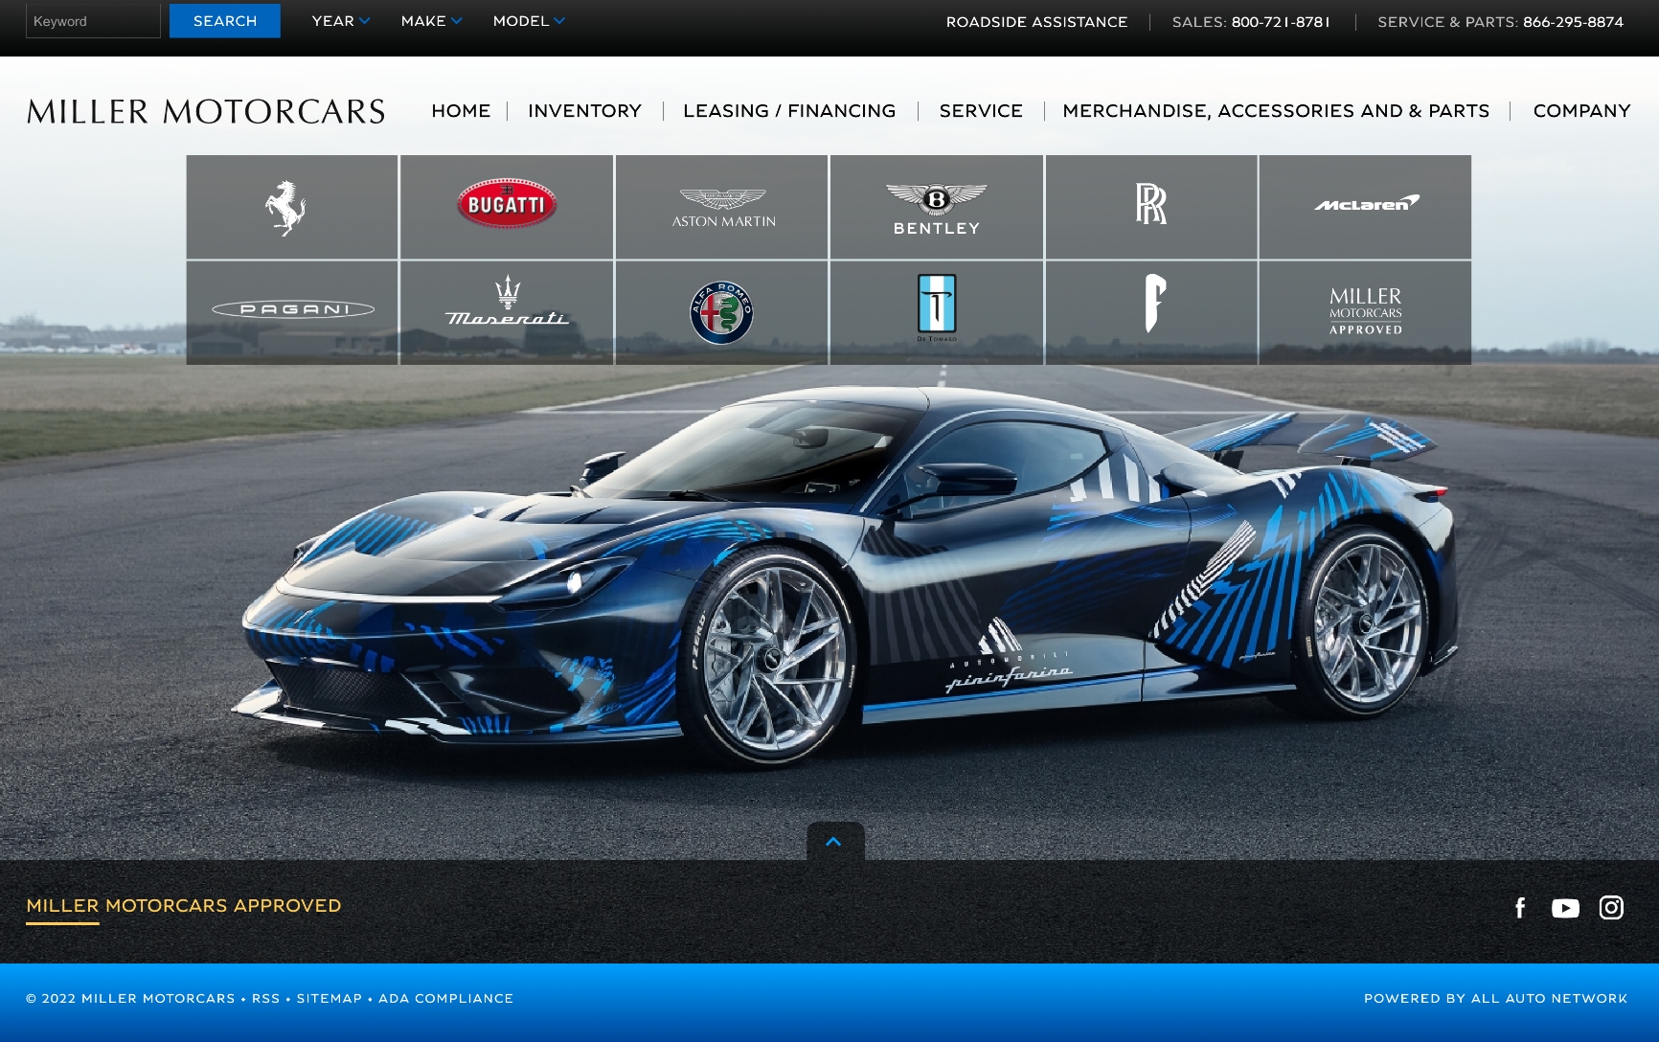Call sales number 800-721-8781
Viewport: 1659px width, 1042px height.
1281,22
